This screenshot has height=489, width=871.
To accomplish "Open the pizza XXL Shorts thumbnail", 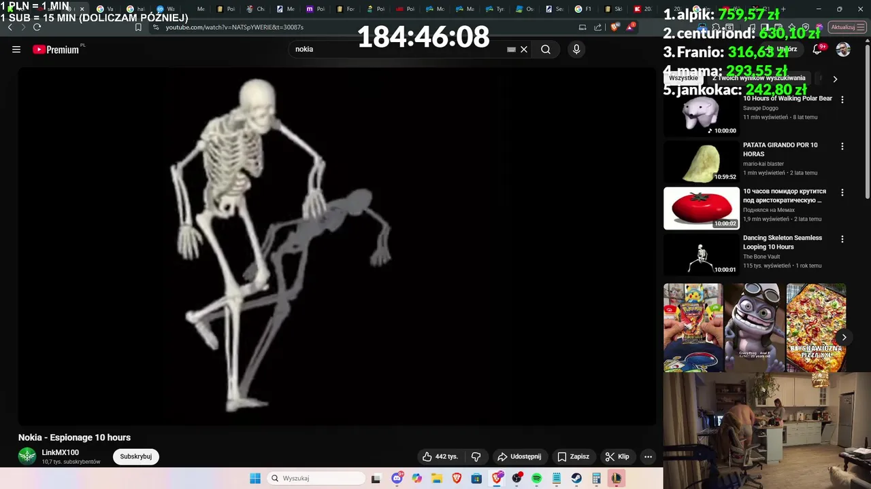I will 816,327.
